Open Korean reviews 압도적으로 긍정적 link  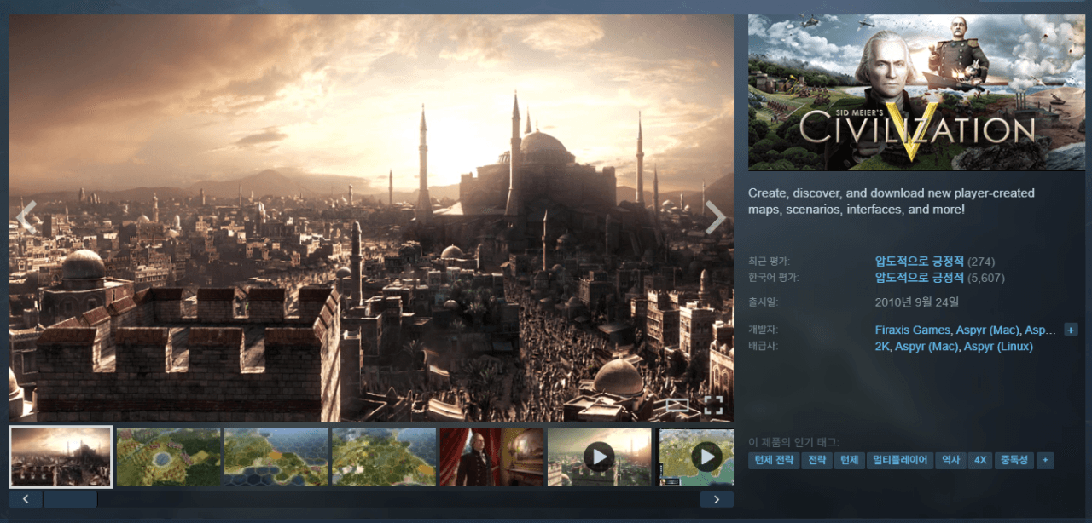(919, 278)
